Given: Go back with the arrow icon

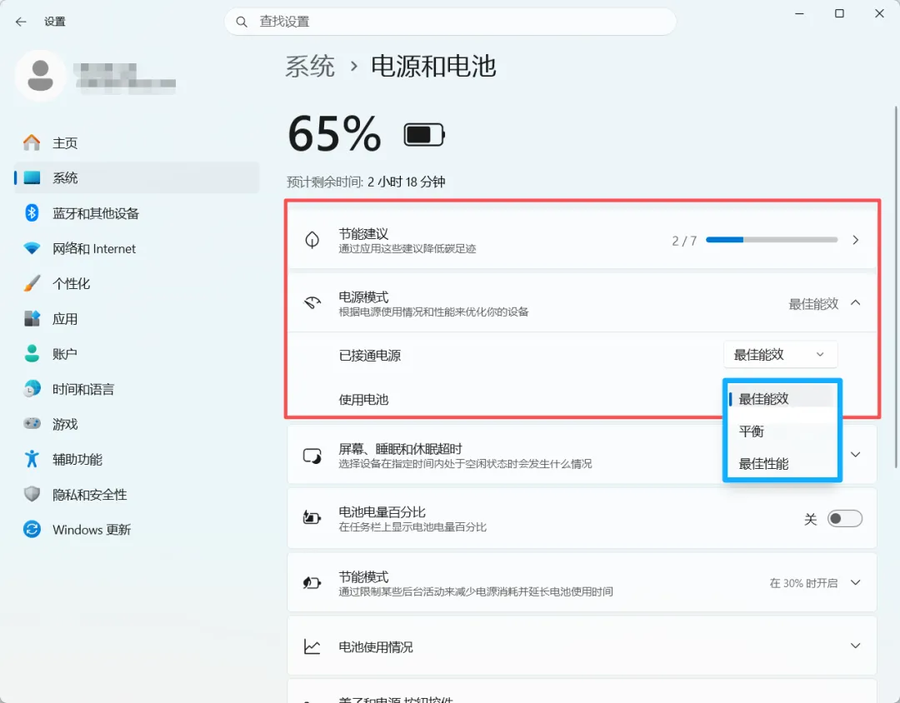Looking at the screenshot, I should click(x=21, y=22).
